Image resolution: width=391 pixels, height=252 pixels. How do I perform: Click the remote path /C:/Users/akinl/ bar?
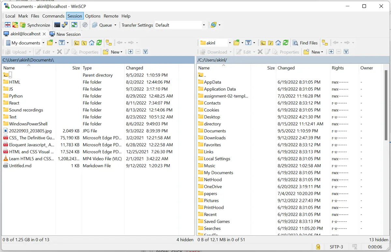(x=293, y=60)
